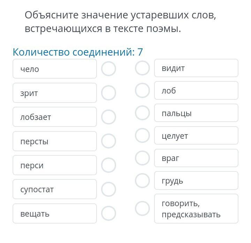Select the connector circle beside «пальцы»
This screenshot has height=243, width=251.
click(142, 113)
